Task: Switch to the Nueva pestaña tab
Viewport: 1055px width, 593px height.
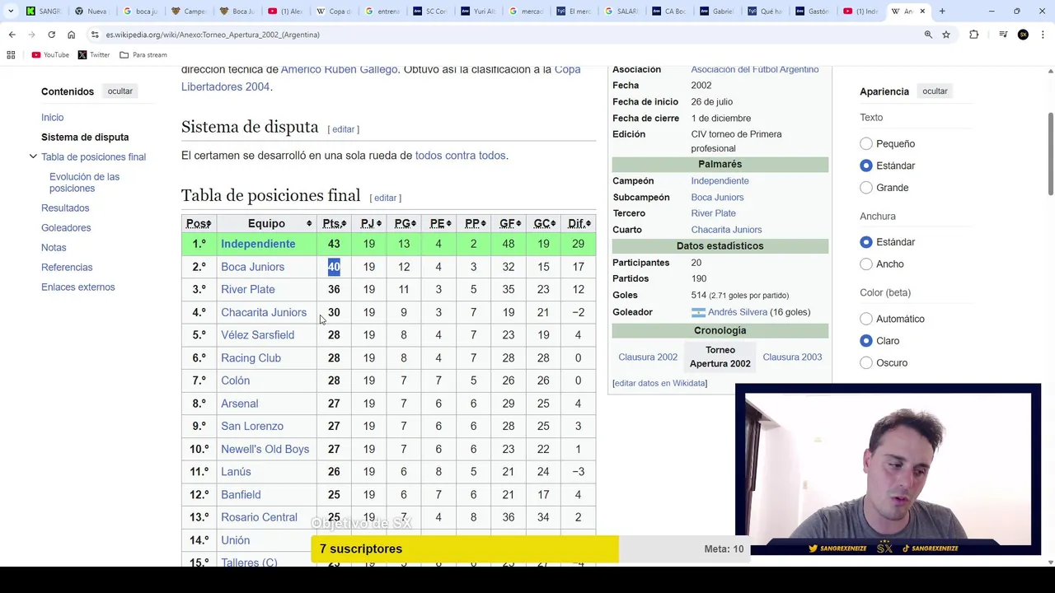Action: (x=91, y=12)
